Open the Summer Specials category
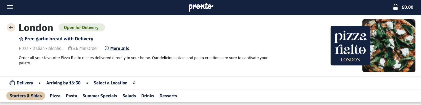This screenshot has width=421, height=105. tap(100, 96)
